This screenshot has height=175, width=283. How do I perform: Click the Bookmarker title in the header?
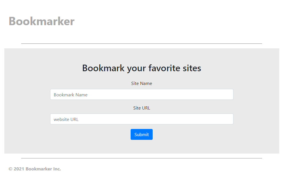[42, 21]
